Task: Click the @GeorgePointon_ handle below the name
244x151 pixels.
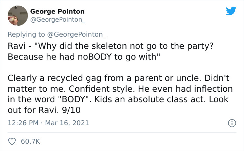Action: tap(58, 20)
